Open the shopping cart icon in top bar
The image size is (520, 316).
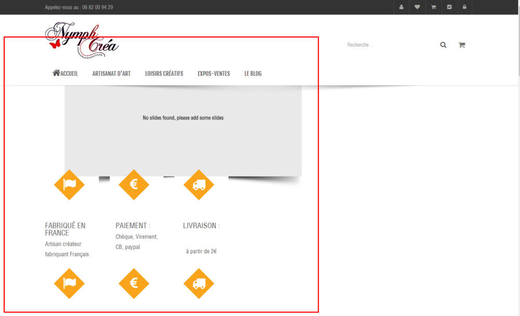(433, 7)
